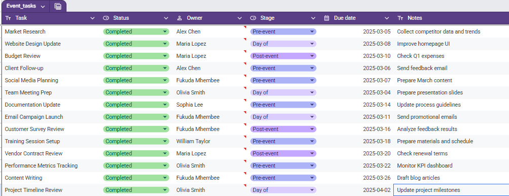Open Stage dropdown for Website Design Update
The height and width of the screenshot is (196, 509).
pyautogui.click(x=312, y=44)
